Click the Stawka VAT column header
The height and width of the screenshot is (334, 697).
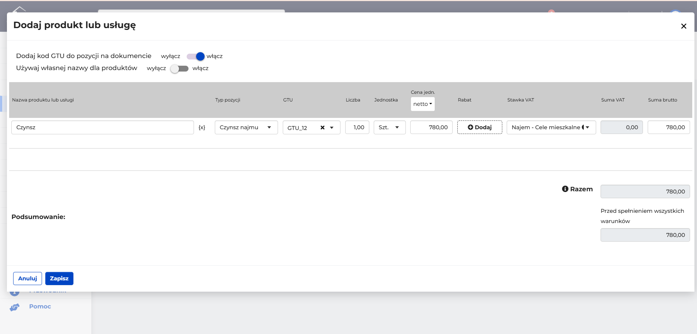point(521,100)
